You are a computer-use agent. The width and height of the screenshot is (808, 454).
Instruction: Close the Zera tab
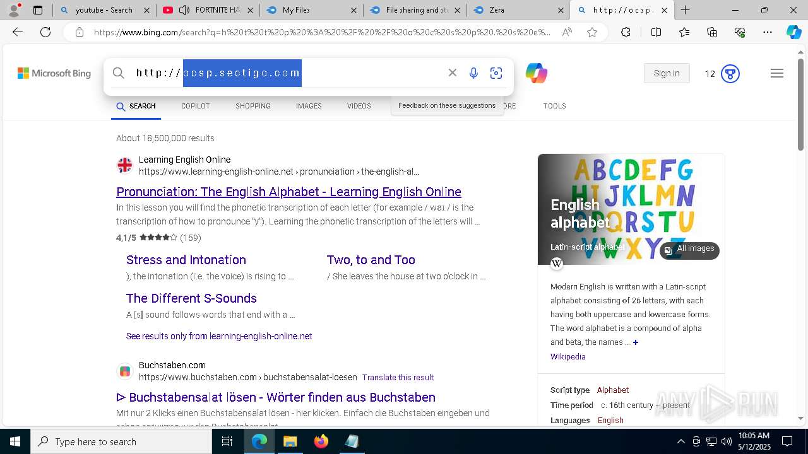561,10
